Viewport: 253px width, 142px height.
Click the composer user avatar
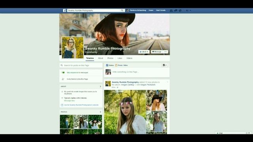[108, 72]
